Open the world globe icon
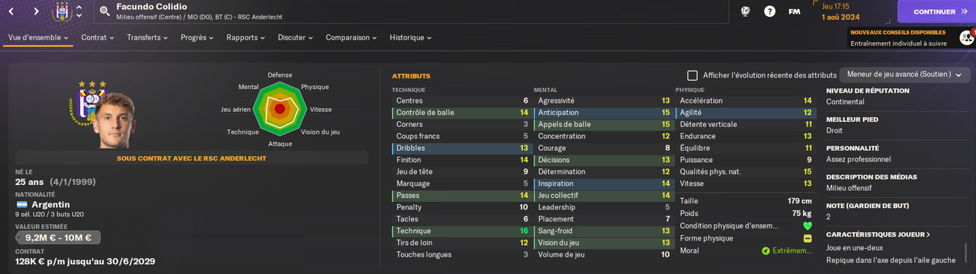 pyautogui.click(x=746, y=11)
